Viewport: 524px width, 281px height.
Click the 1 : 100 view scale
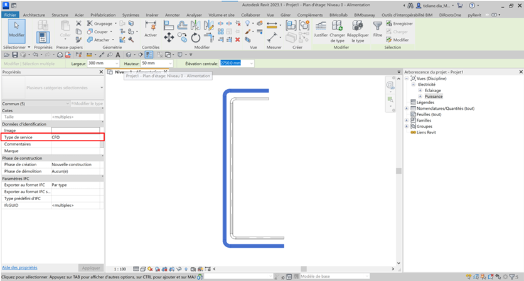[x=119, y=268]
